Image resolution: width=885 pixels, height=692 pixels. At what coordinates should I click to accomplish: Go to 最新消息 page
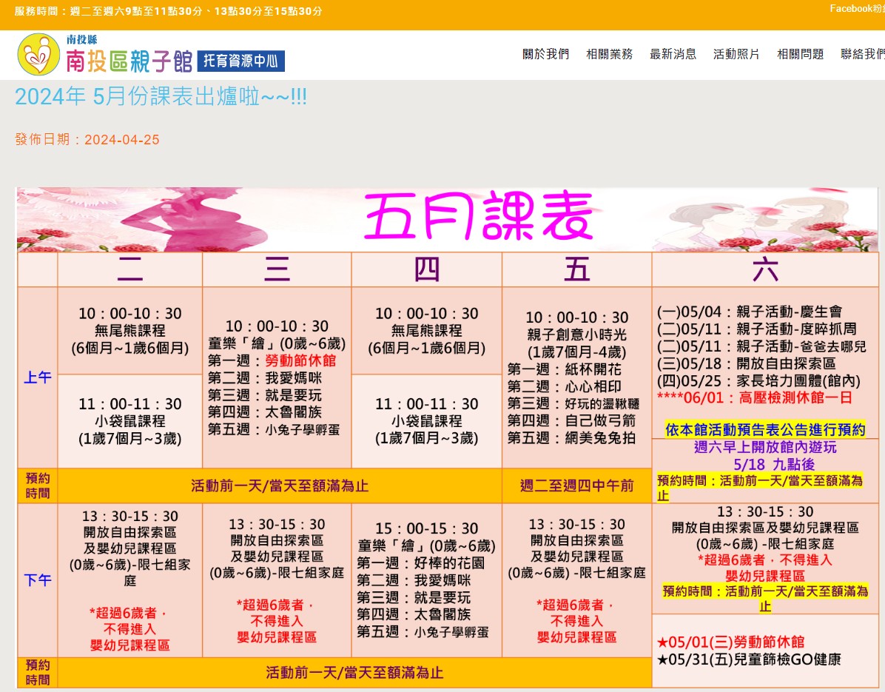coord(673,54)
